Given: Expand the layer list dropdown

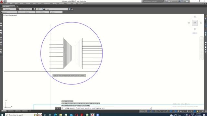Looking at the screenshot, I should point(52,9).
